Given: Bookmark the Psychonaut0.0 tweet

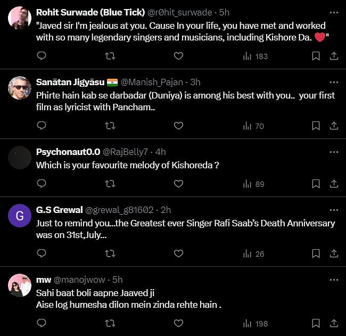Looking at the screenshot, I should [316, 184].
